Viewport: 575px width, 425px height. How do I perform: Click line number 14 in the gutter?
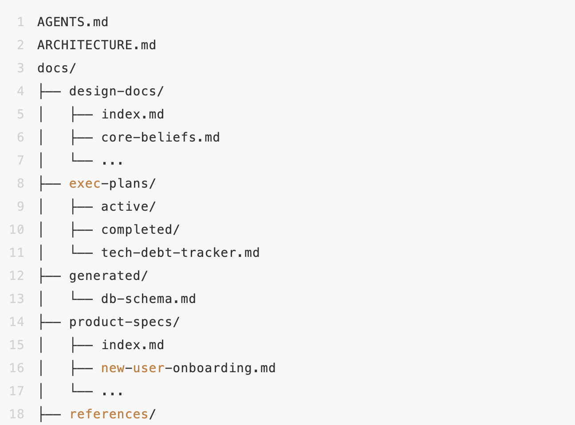point(17,322)
